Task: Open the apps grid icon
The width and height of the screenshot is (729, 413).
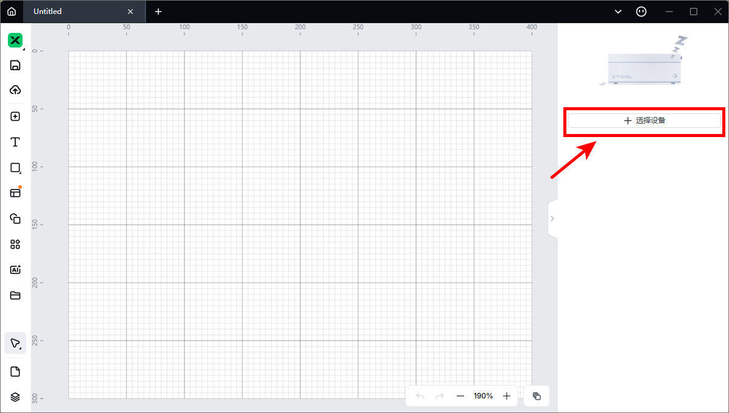Action: click(x=15, y=244)
